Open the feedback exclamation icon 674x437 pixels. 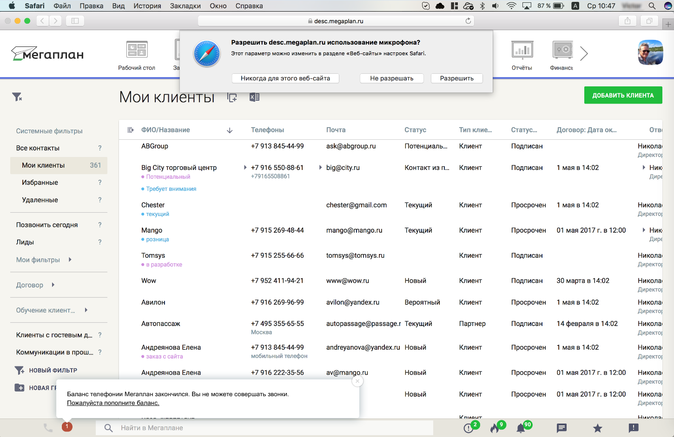634,428
